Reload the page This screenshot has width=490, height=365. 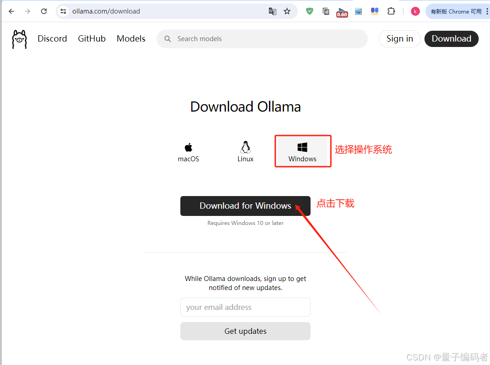click(44, 12)
